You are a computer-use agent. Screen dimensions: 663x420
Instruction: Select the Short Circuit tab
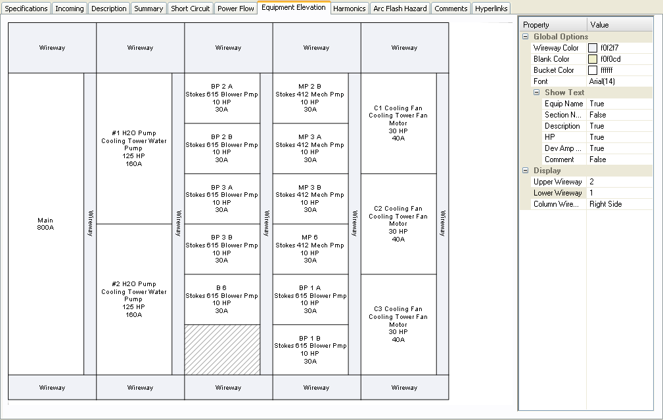click(x=191, y=9)
